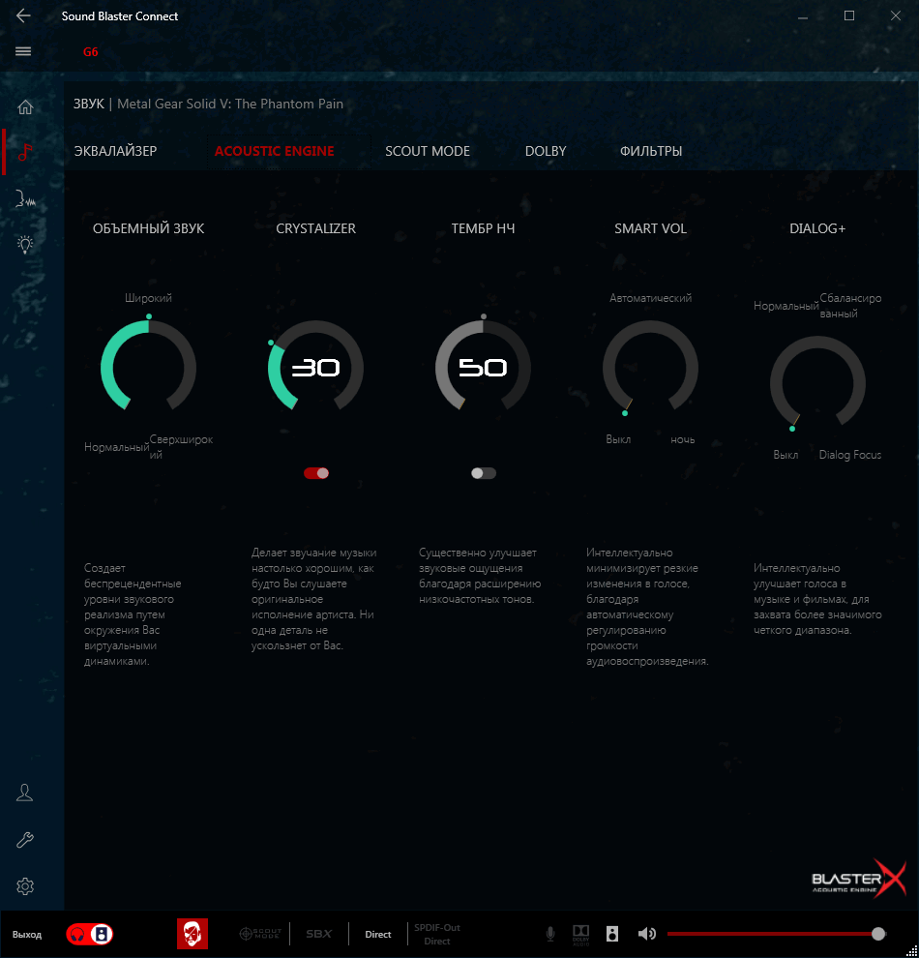This screenshot has width=919, height=958.
Task: Select the Sound music note sidebar icon
Action: pyautogui.click(x=25, y=152)
